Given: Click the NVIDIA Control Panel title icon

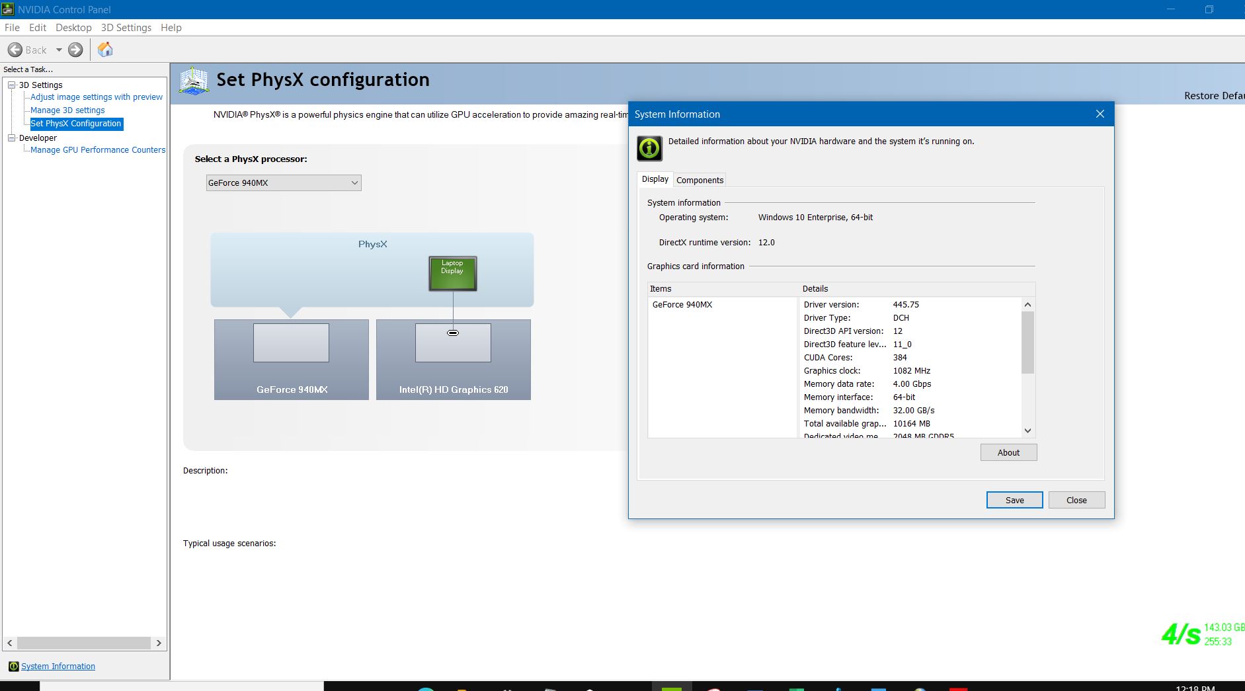Looking at the screenshot, I should (8, 9).
